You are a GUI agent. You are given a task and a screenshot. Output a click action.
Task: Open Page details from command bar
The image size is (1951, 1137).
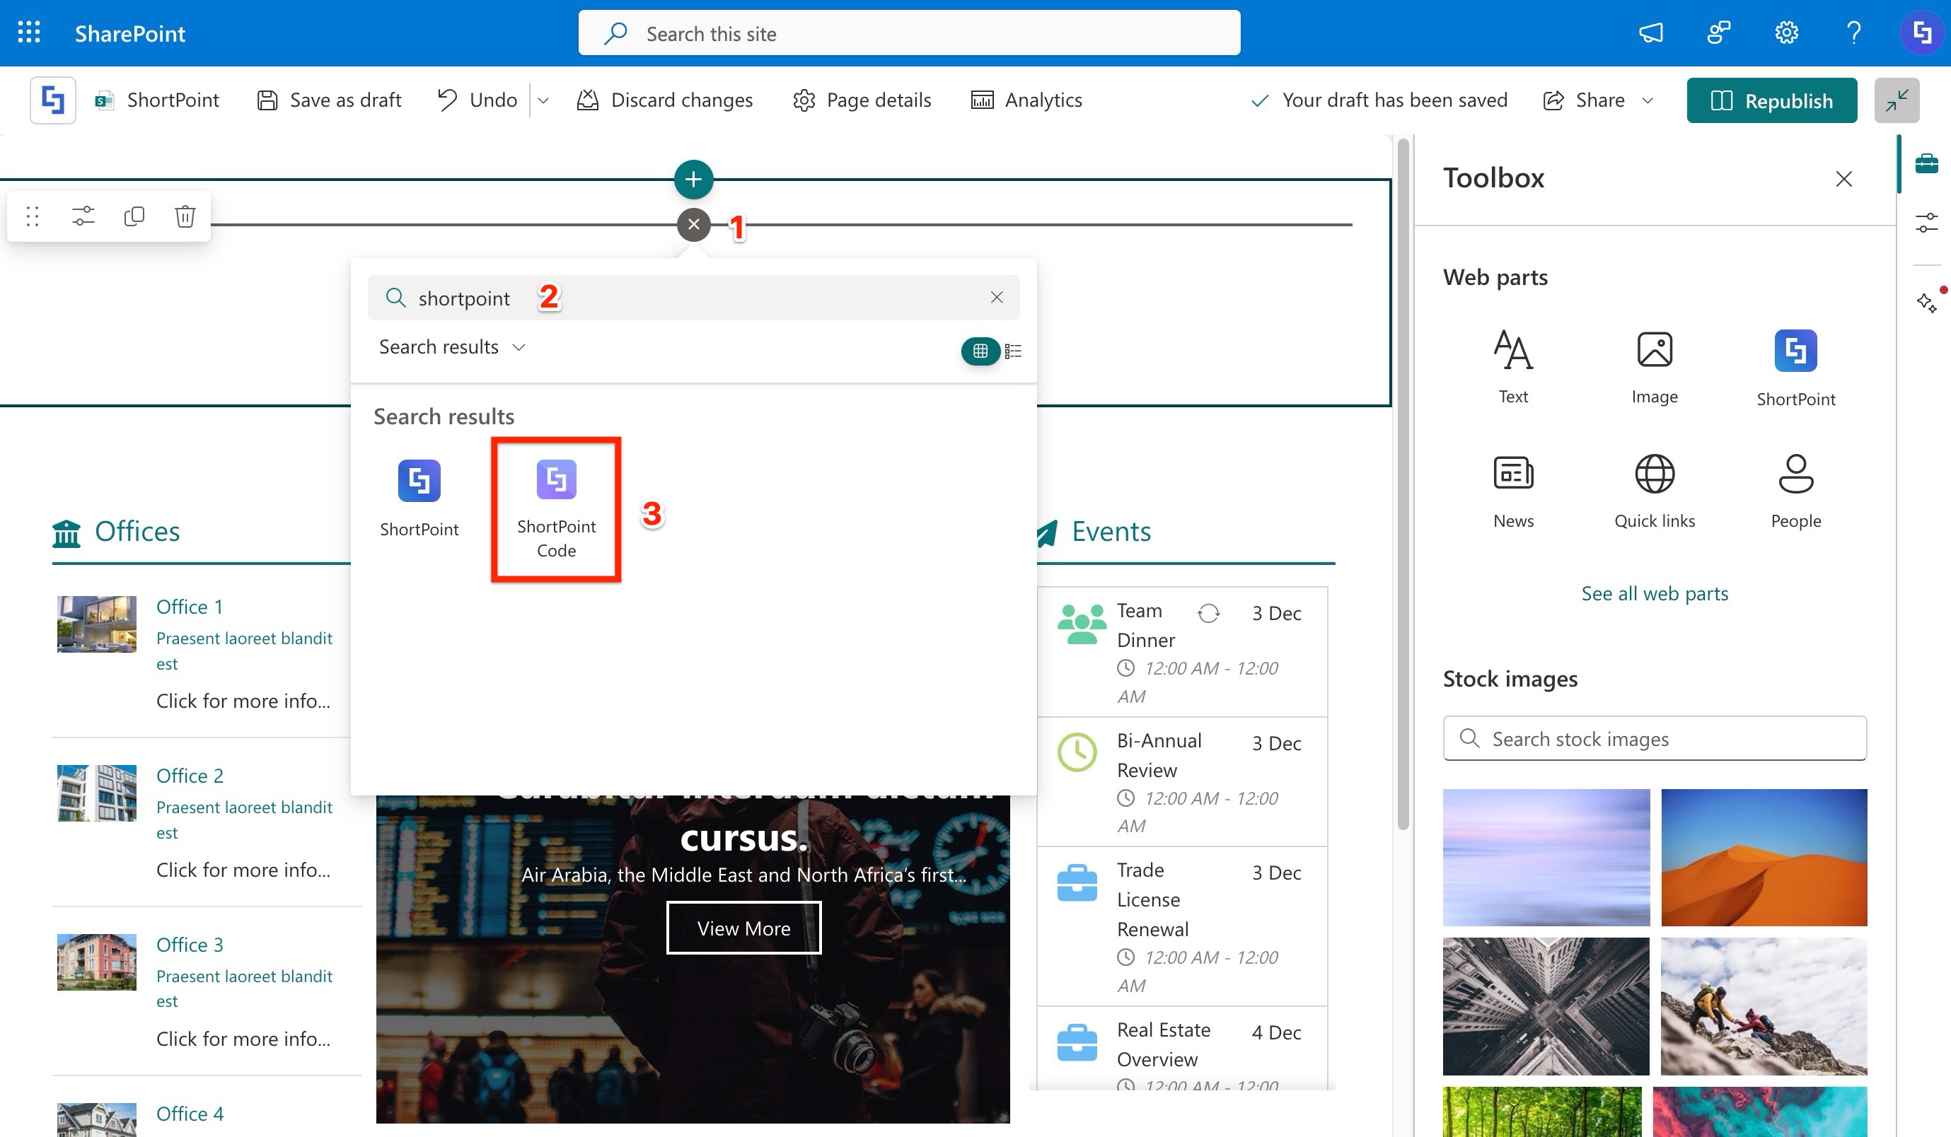tap(862, 100)
